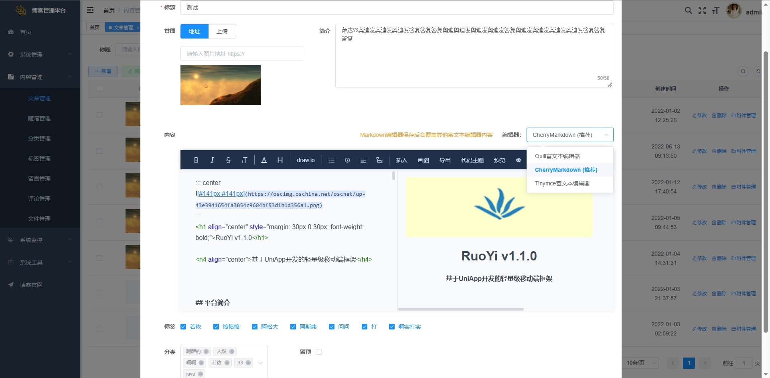This screenshot has width=770, height=378.
Task: Expand the 分类 multi-select dropdown arrow
Action: coord(260,363)
